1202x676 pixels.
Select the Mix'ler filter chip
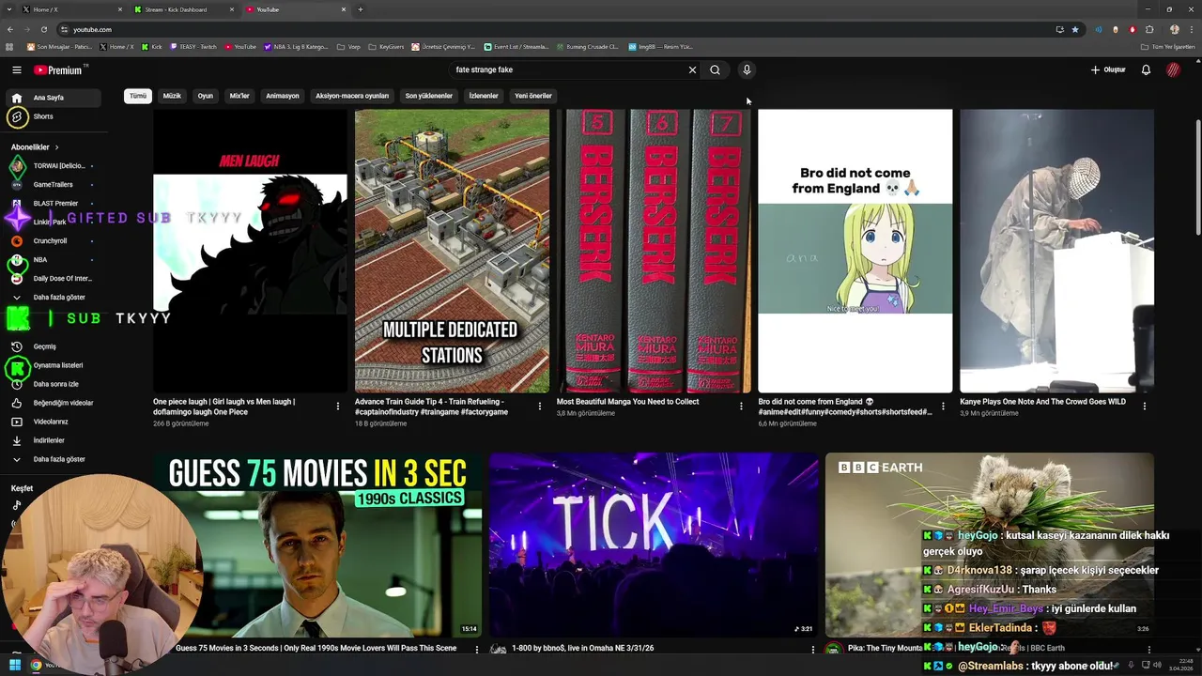tap(239, 96)
